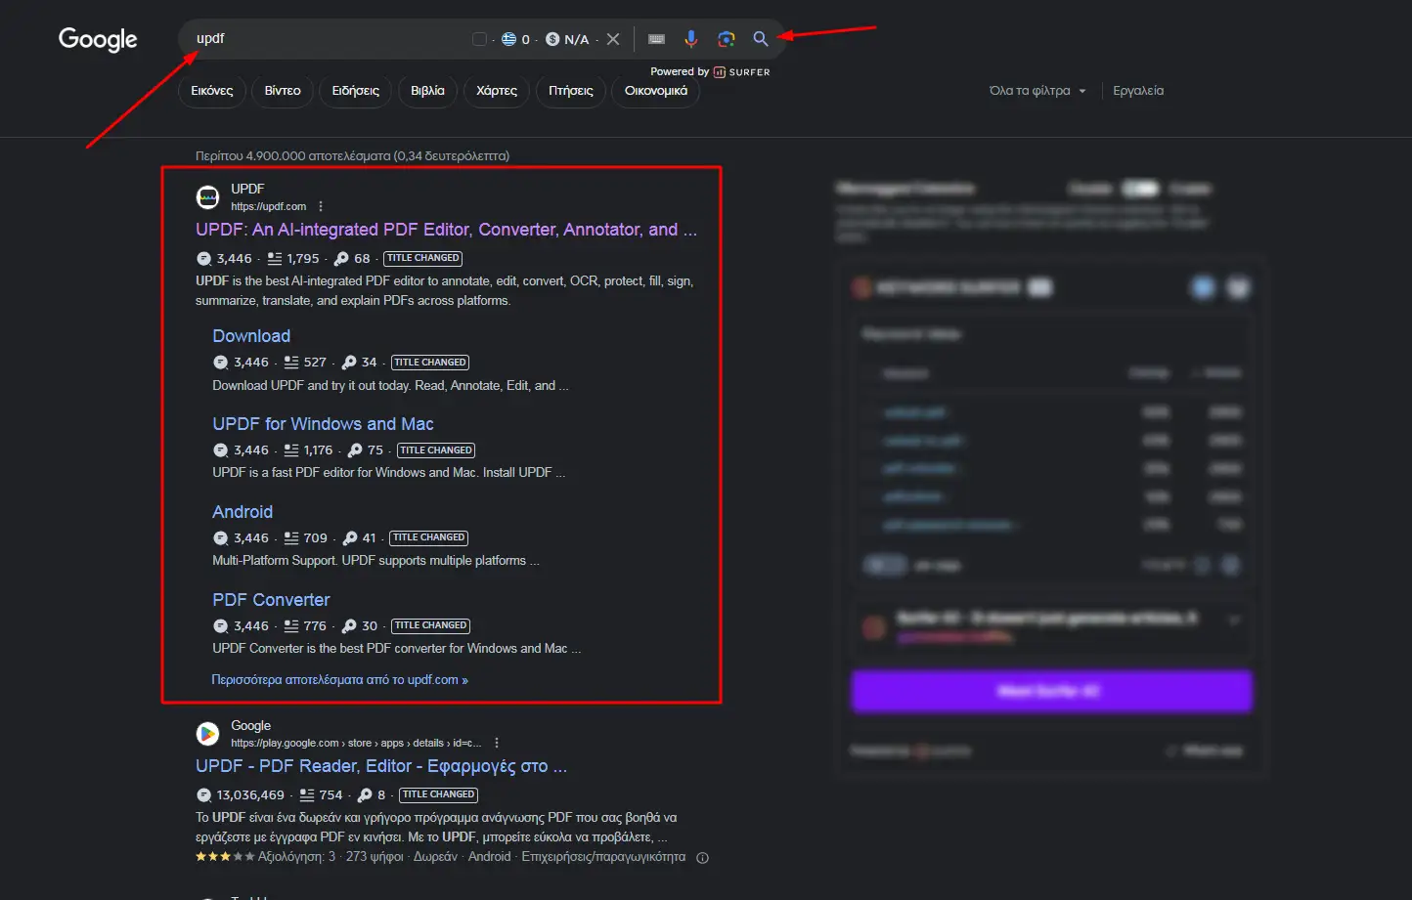Viewport: 1412px width, 900px height.
Task: Open the on-screen keyboard input tool
Action: [656, 39]
